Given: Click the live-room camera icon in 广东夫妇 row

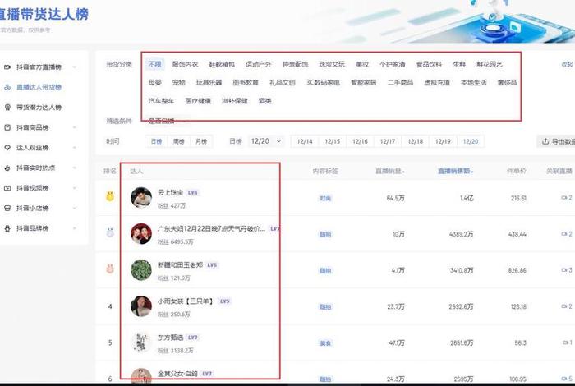Looking at the screenshot, I should (x=564, y=234).
